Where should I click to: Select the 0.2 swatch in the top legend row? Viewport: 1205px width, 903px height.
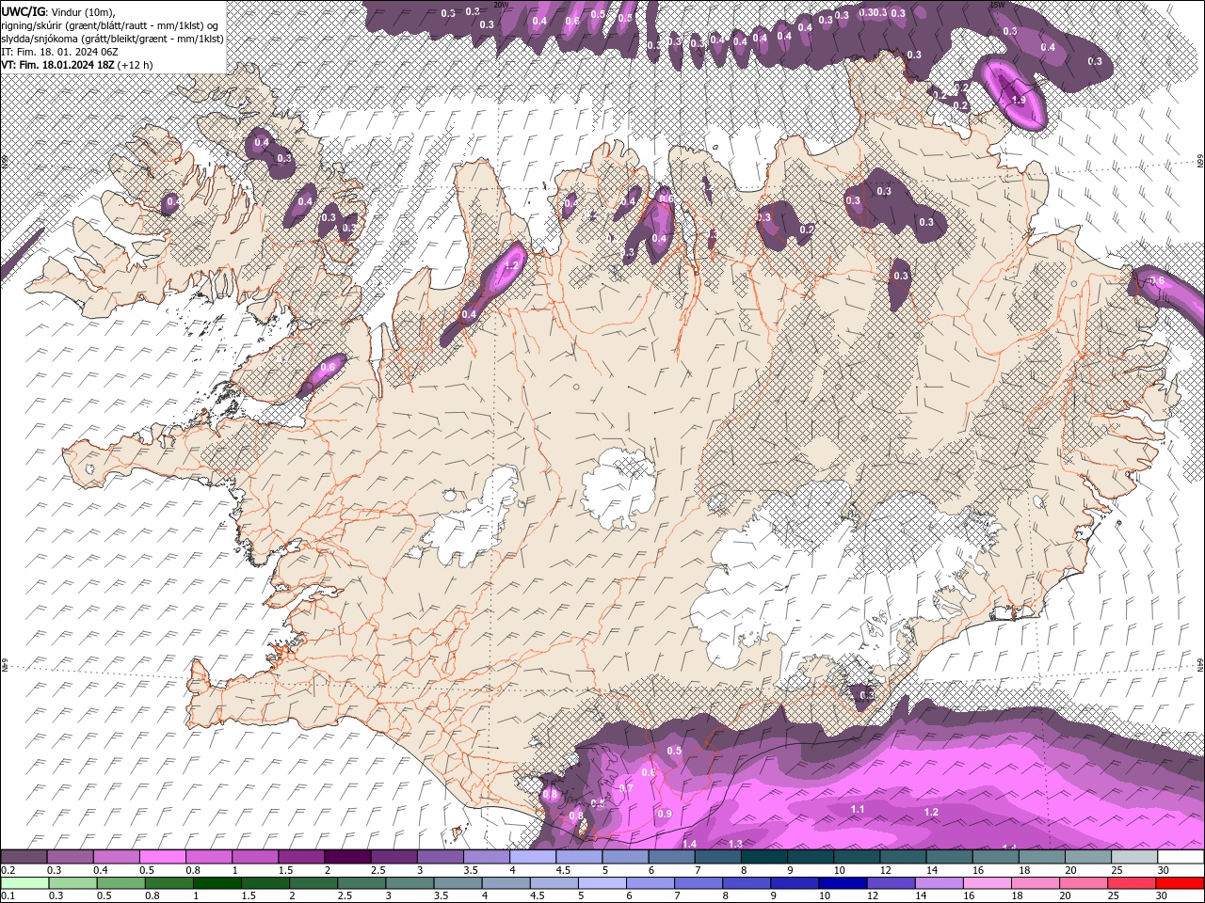pyautogui.click(x=24, y=857)
